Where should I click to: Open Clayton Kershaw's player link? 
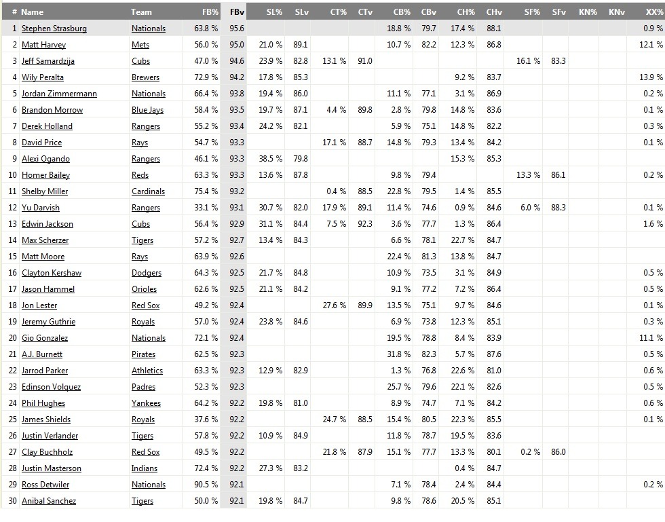pyautogui.click(x=52, y=273)
